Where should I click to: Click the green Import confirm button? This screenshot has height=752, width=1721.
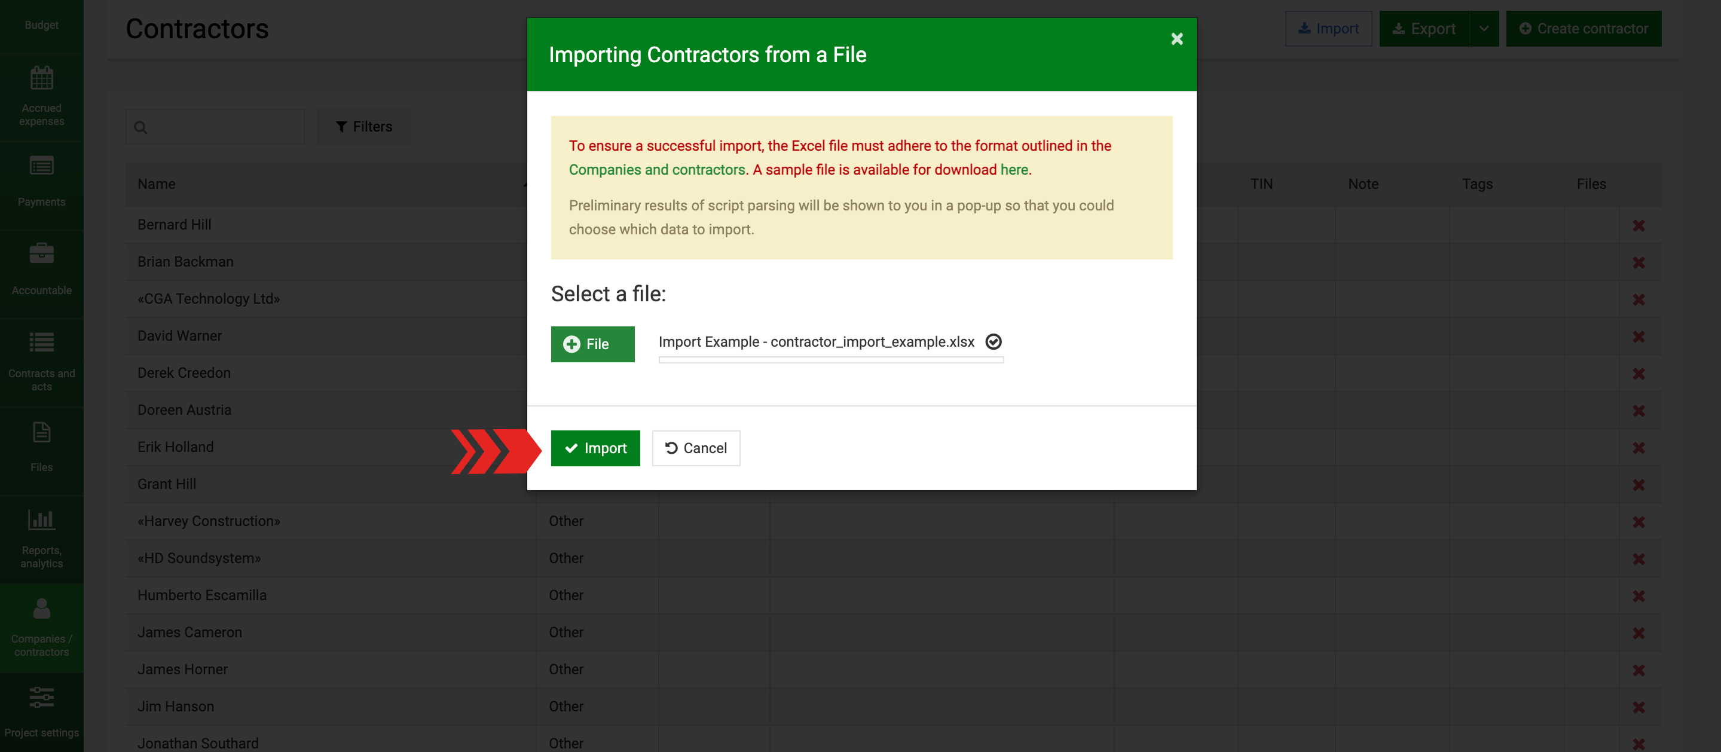(x=595, y=448)
